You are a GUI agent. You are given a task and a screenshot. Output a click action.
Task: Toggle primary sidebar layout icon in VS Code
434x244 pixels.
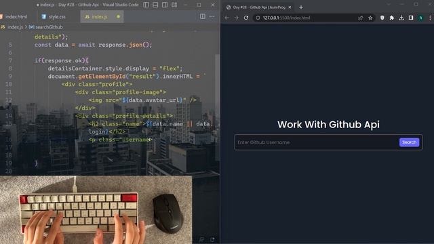(x=146, y=5)
